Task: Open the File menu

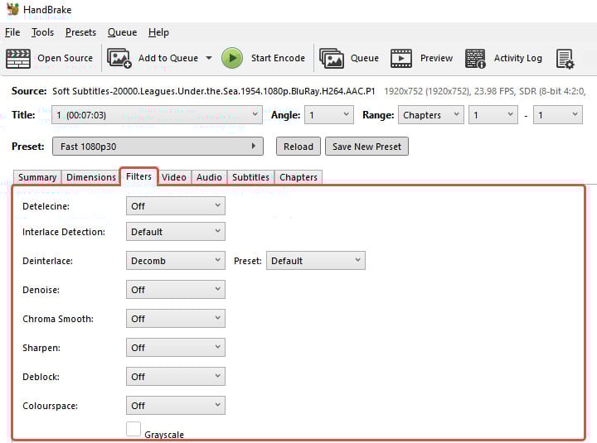Action: pos(12,32)
